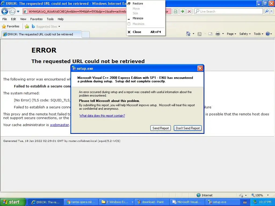Close the setup.exe dialog
This screenshot has width=275, height=206.
(x=200, y=68)
